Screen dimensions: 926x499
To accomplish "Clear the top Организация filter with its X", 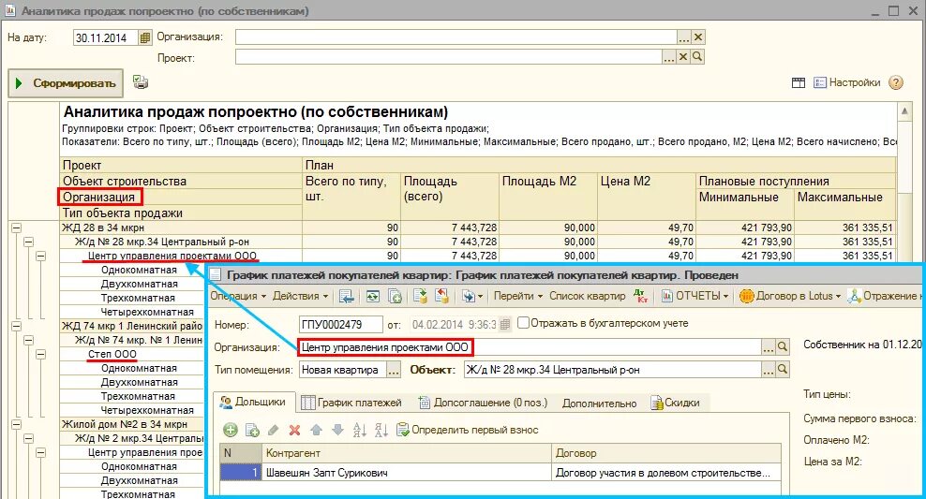I will pyautogui.click(x=698, y=37).
